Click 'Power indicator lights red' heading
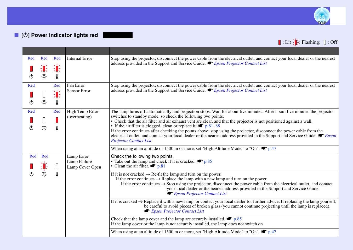 (x=64, y=35)
